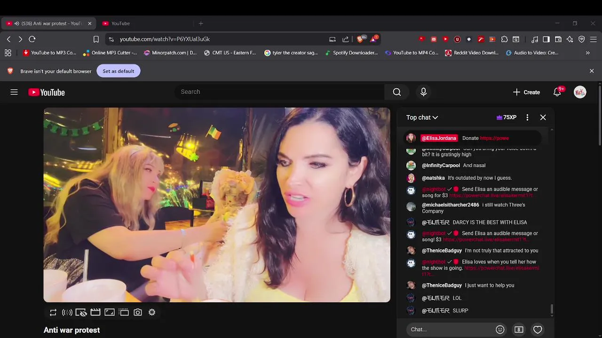602x338 pixels.
Task: Click the pinned Donate powerchat link
Action: click(x=494, y=138)
